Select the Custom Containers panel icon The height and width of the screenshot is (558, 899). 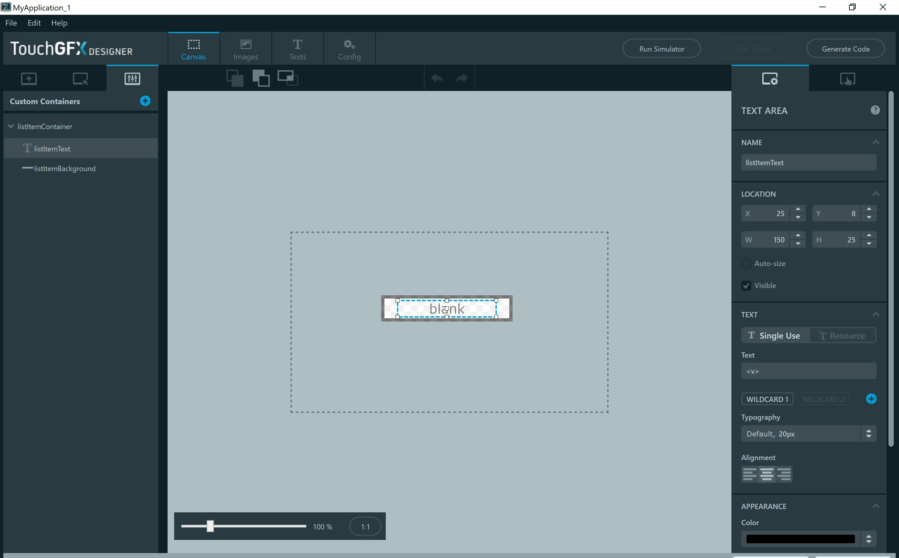click(132, 78)
